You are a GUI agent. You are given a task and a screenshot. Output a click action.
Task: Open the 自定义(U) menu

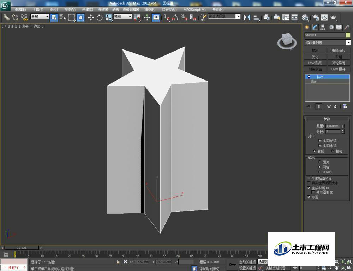[169, 10]
